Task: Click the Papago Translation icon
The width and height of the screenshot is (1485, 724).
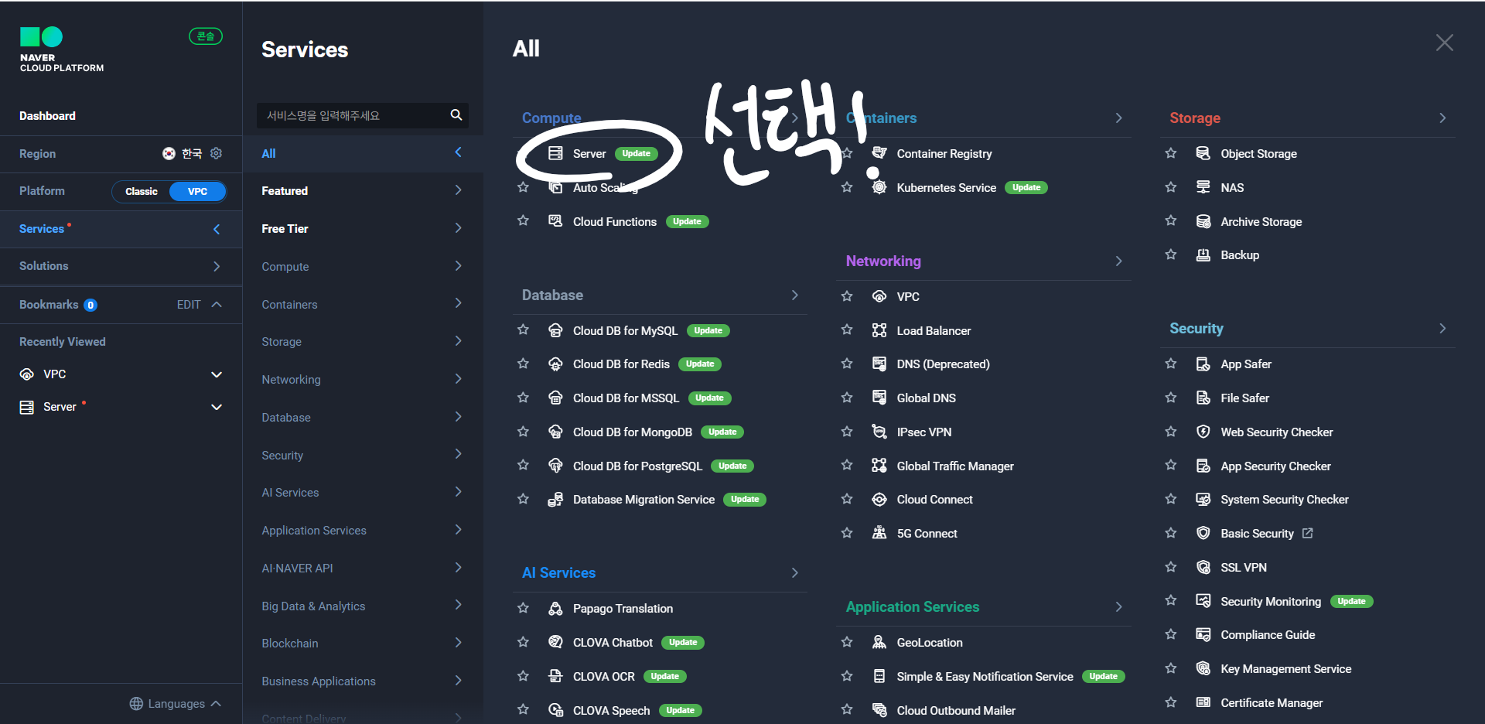Action: click(x=555, y=609)
